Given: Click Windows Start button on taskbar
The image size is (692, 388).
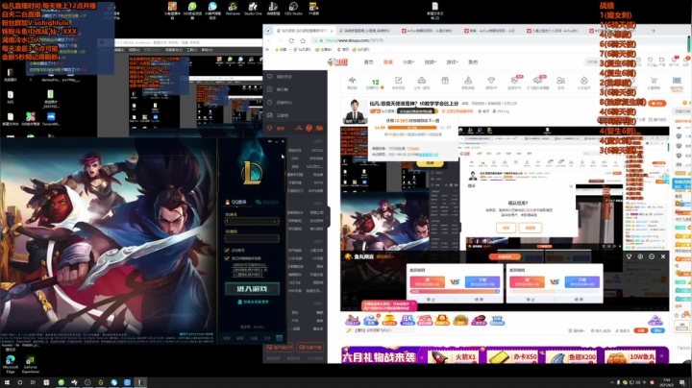Looking at the screenshot, I should pos(7,382).
